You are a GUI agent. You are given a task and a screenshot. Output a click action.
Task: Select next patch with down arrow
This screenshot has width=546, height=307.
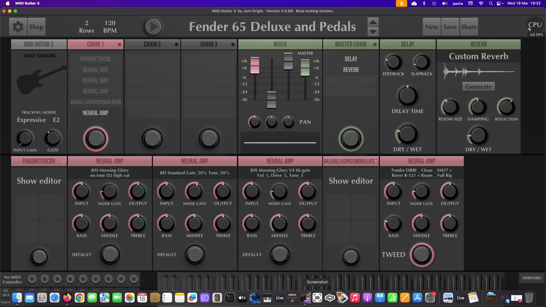pos(373,31)
